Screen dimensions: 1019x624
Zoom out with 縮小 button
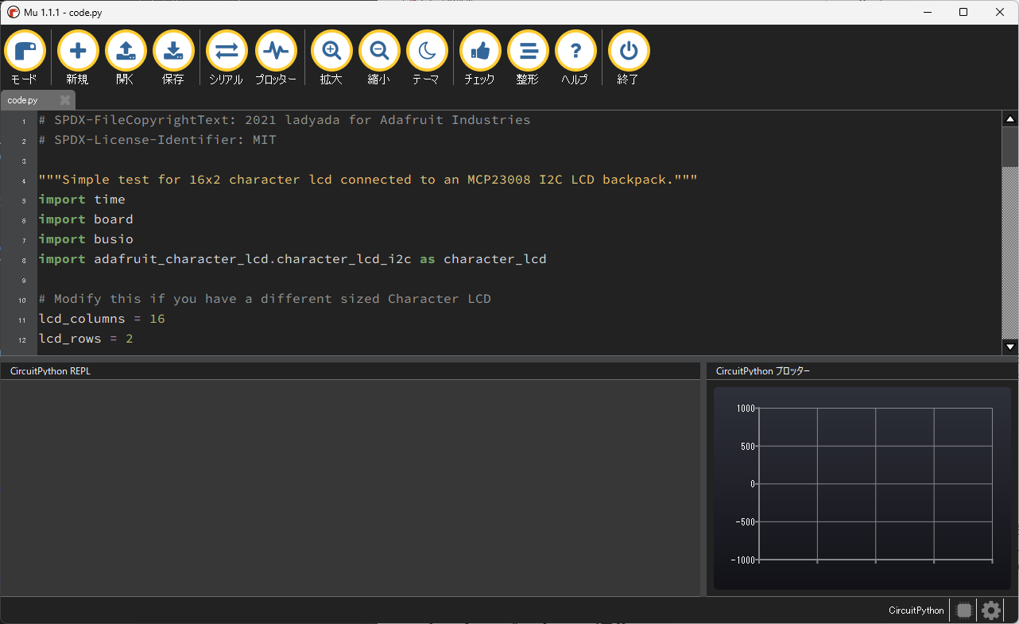point(379,58)
